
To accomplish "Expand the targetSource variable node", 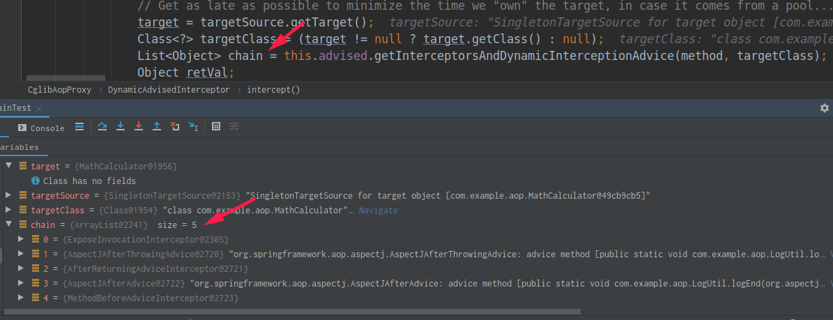I will [8, 196].
